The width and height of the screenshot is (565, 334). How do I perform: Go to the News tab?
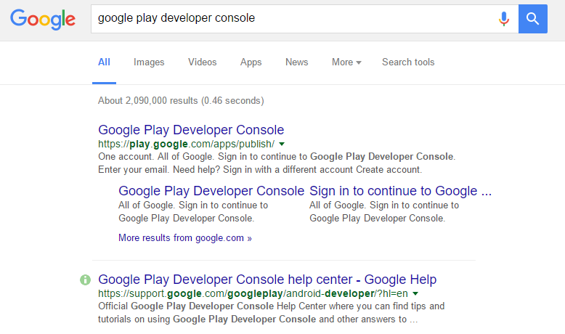click(x=296, y=62)
